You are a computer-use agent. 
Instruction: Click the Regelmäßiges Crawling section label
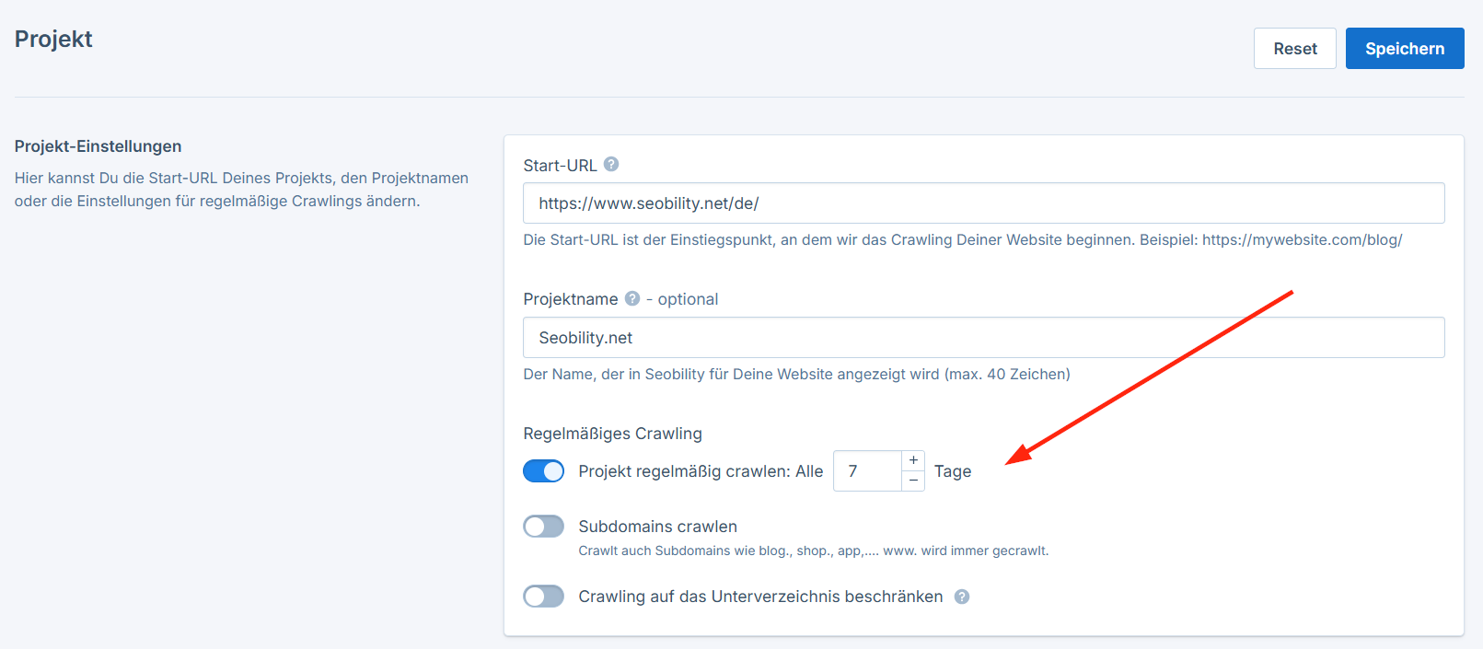[x=612, y=433]
